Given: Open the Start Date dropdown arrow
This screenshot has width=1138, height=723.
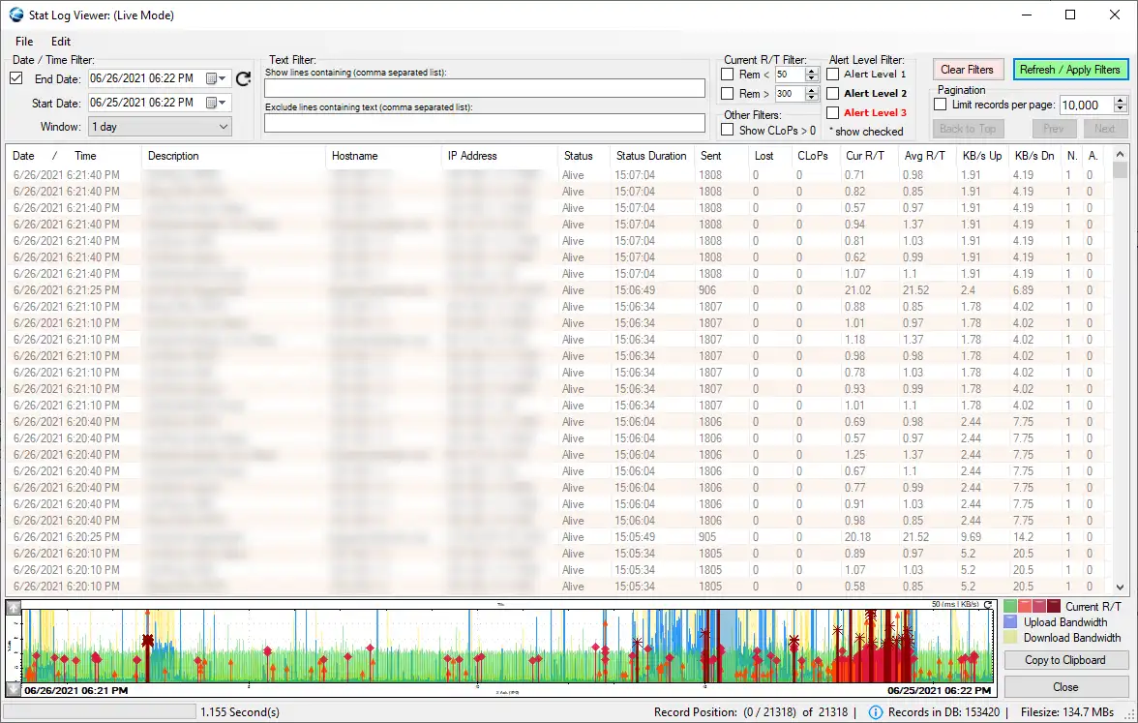Looking at the screenshot, I should point(222,102).
